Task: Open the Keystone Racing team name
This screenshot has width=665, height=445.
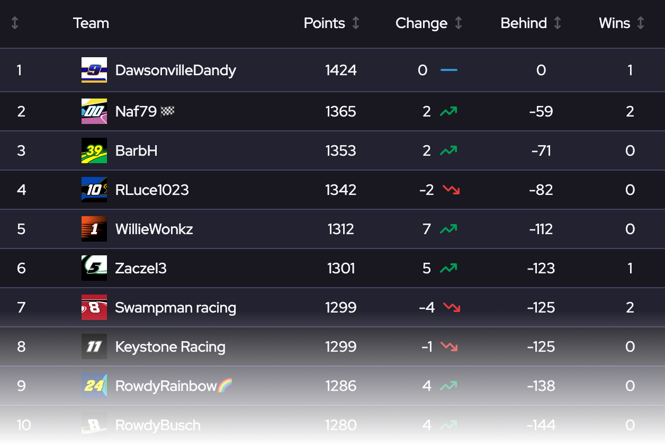Action: pyautogui.click(x=170, y=346)
